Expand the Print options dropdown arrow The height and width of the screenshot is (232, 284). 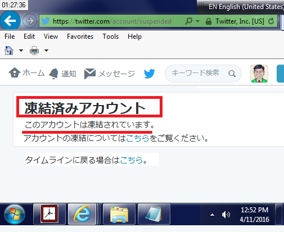click(46, 51)
